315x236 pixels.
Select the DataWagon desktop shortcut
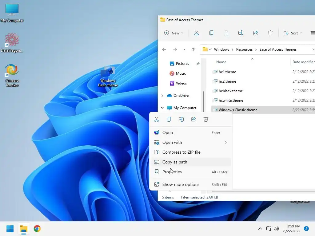tap(12, 43)
